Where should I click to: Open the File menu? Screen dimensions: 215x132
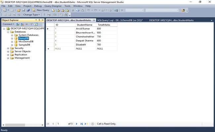tap(3, 6)
